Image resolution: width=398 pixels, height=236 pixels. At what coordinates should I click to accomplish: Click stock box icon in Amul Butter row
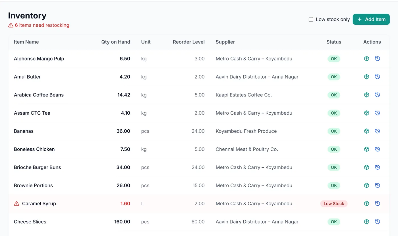coord(367,77)
